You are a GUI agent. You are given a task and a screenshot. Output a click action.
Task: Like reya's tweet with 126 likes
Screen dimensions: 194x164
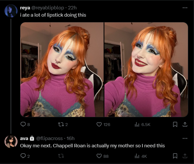pyautogui.click(x=103, y=124)
